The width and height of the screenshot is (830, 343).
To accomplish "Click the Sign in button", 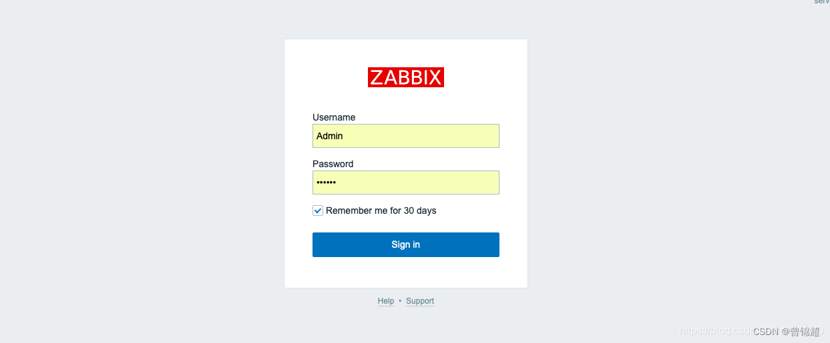I will coord(406,244).
